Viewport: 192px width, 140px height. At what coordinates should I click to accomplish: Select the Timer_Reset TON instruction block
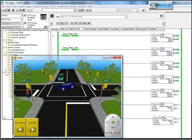click(x=163, y=121)
